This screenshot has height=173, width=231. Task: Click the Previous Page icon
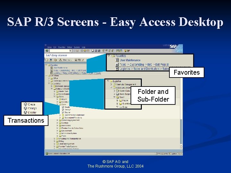coord(107,51)
